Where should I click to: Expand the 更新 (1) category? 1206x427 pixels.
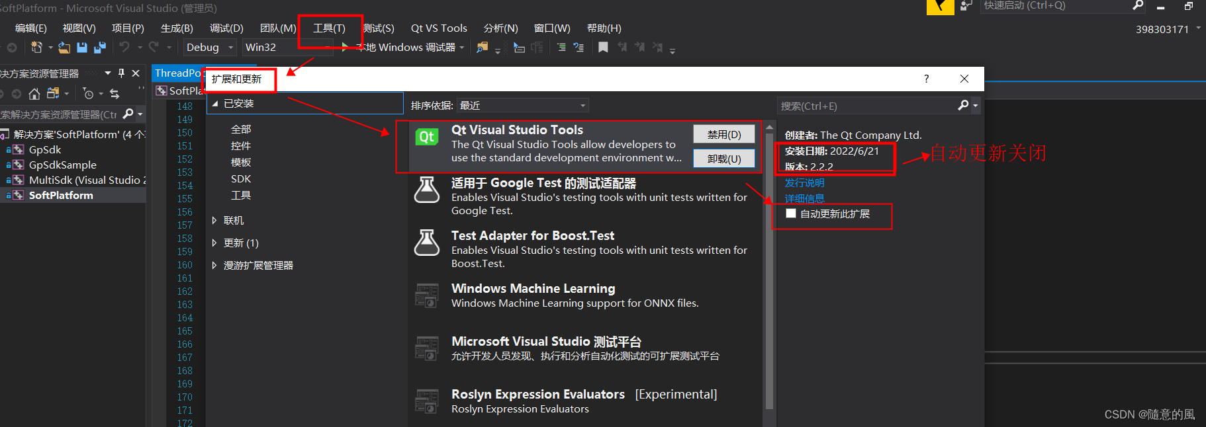pyautogui.click(x=214, y=243)
